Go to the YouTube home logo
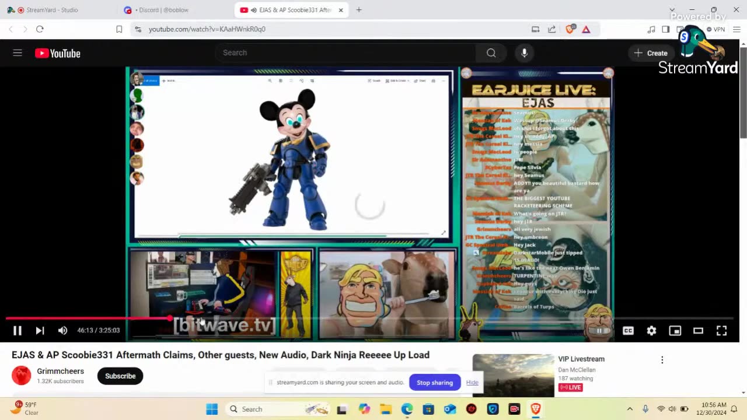This screenshot has width=747, height=420. [57, 53]
